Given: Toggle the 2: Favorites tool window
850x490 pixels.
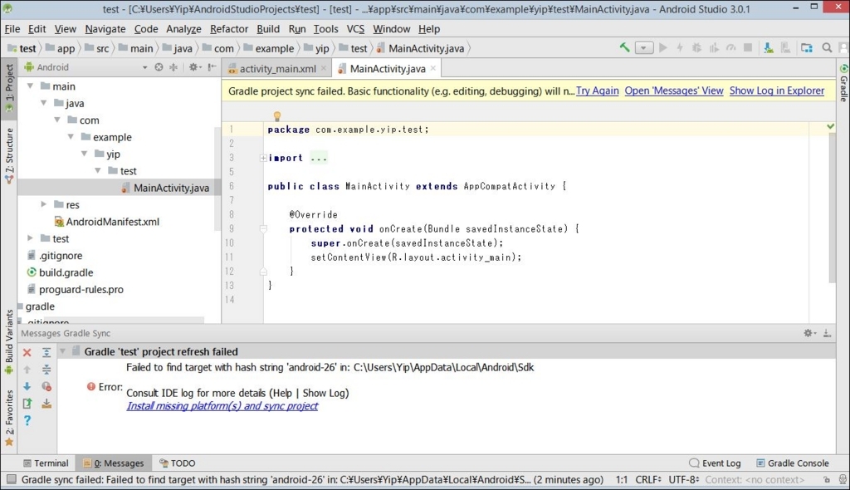Looking at the screenshot, I should tap(9, 418).
